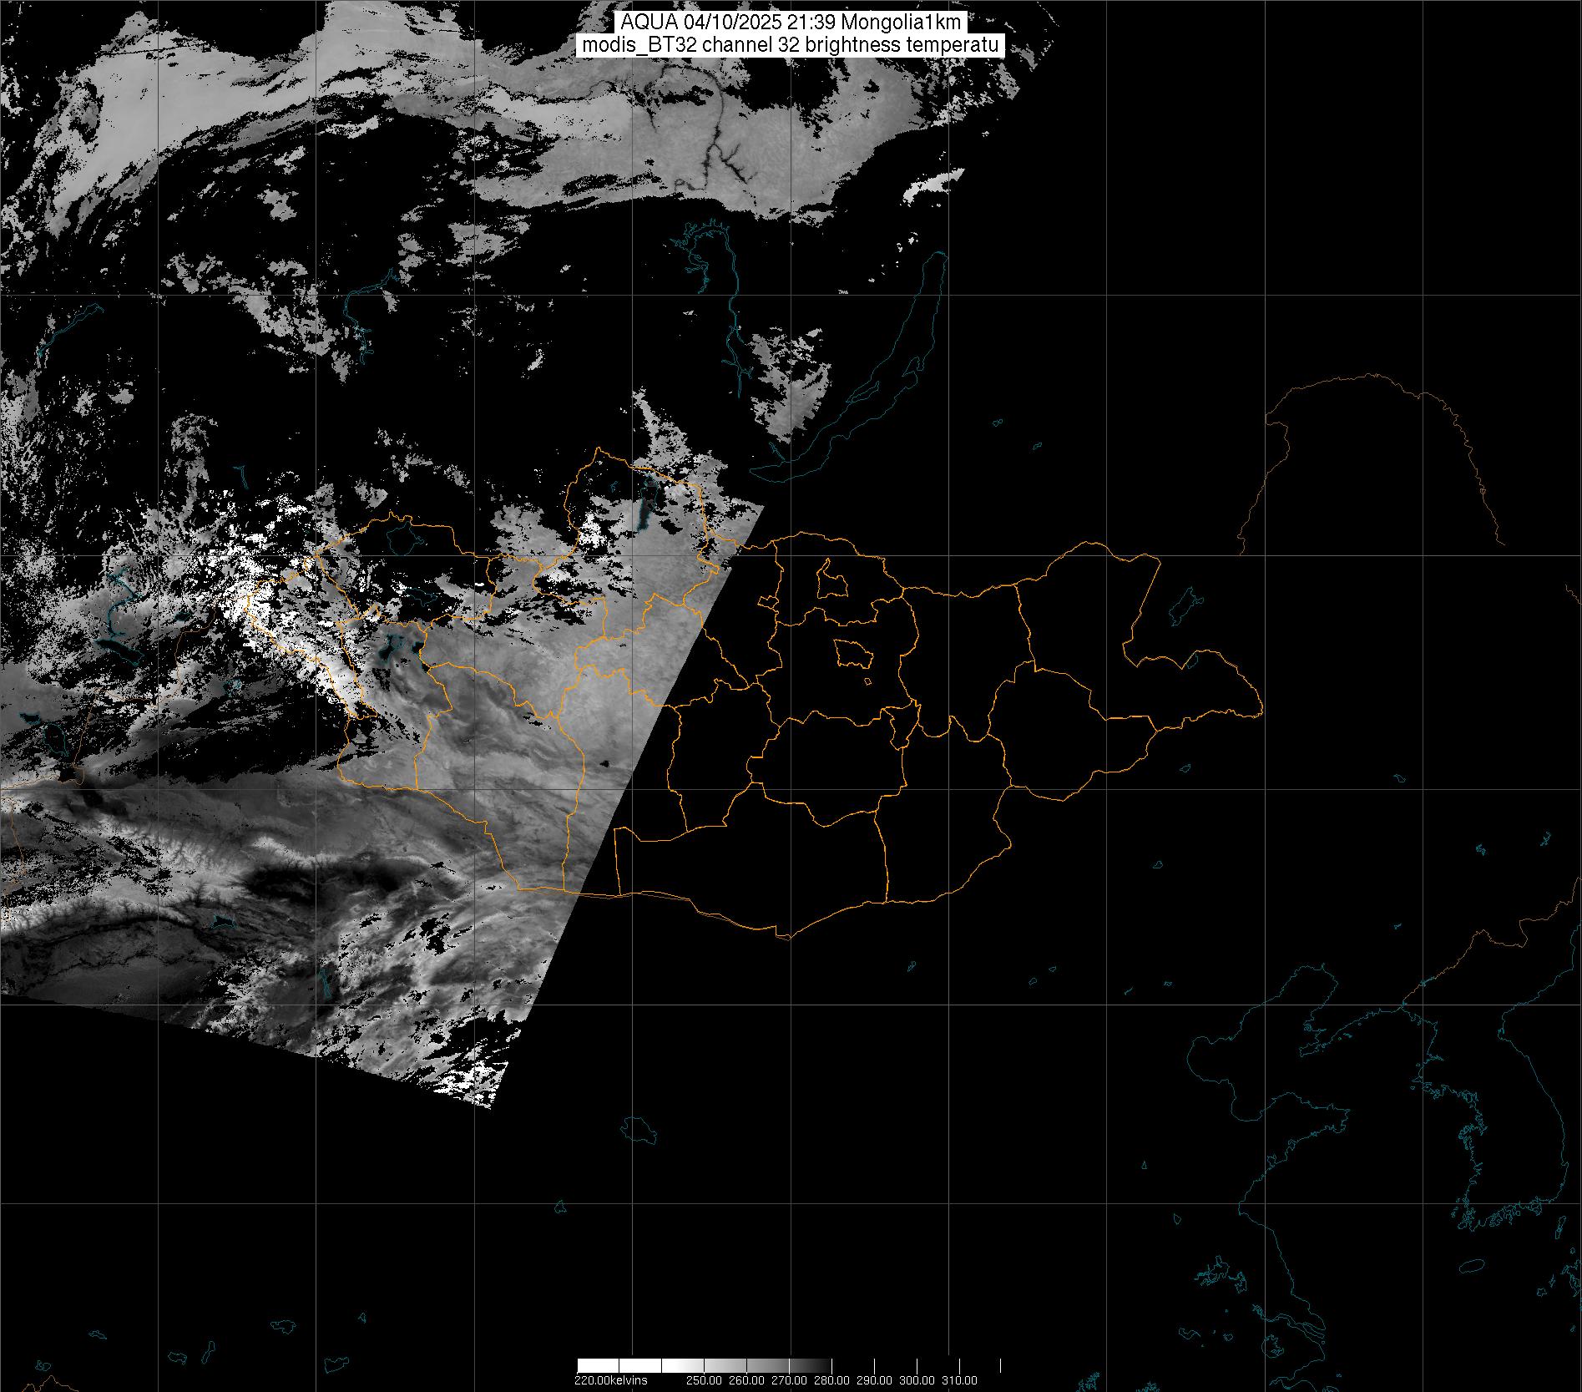Pick the 300.00 value on the colorbar
This screenshot has height=1392, width=1582.
(x=917, y=1380)
